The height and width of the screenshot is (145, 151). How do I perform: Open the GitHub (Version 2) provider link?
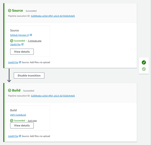(20, 35)
